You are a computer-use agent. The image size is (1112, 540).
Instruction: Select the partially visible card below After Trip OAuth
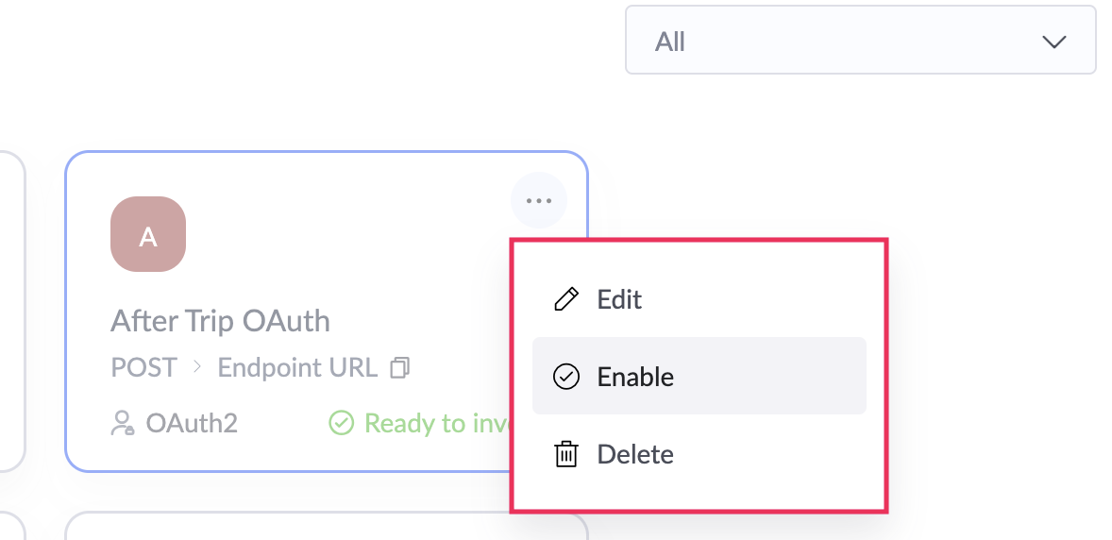point(327,526)
